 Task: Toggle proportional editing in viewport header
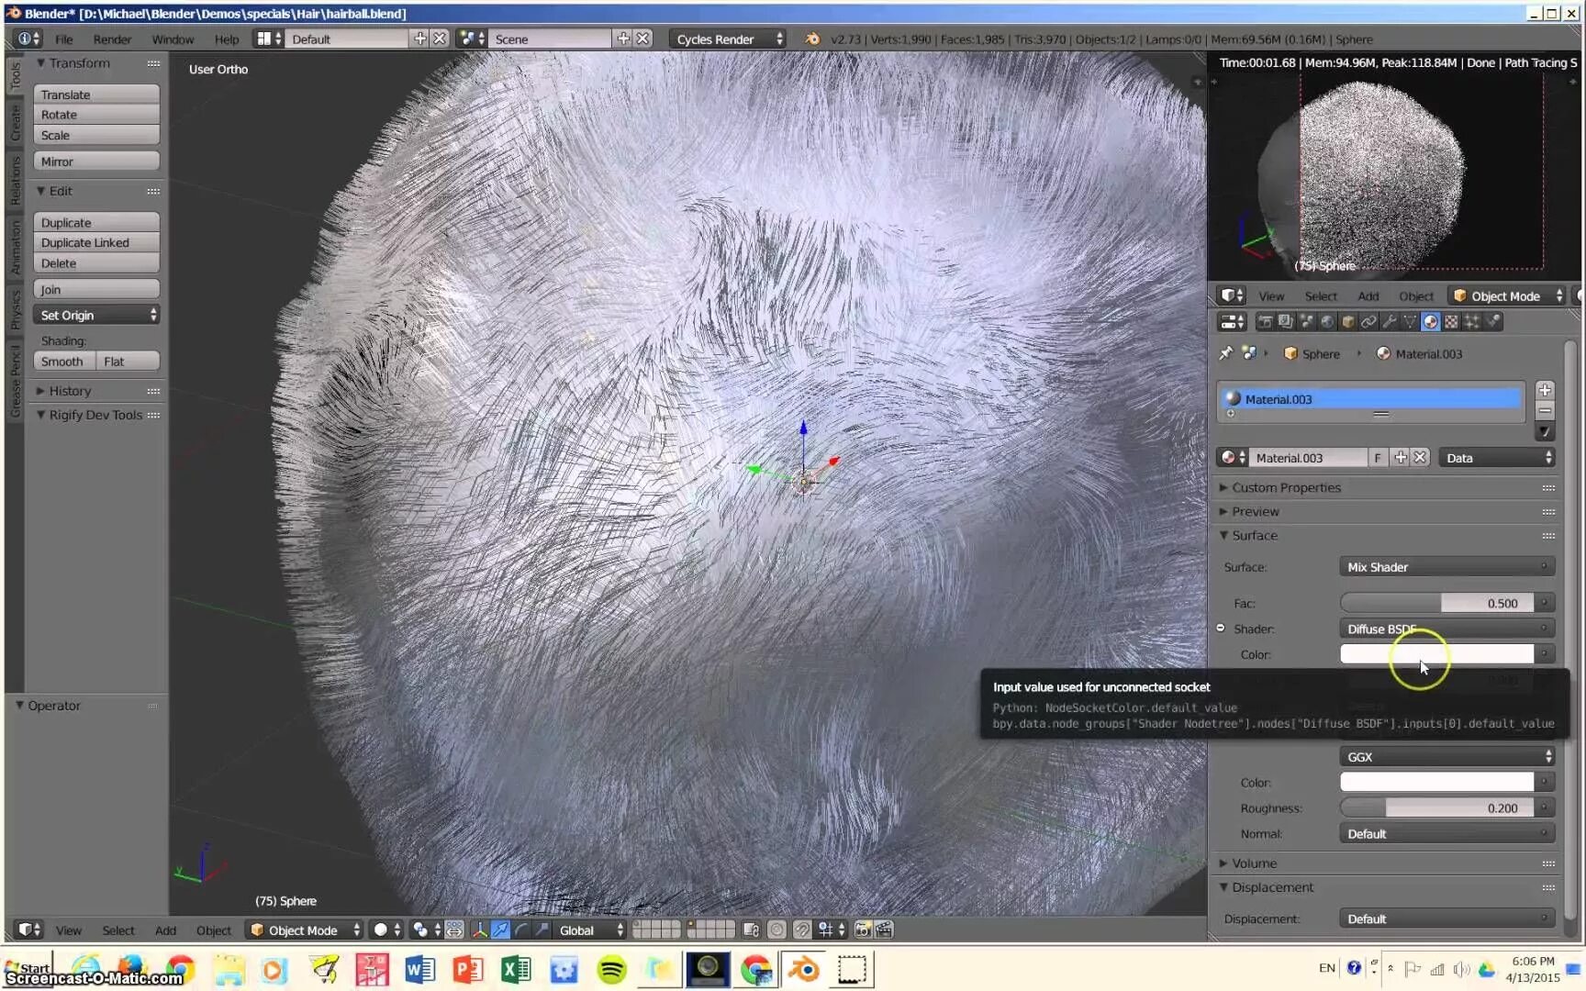point(776,930)
